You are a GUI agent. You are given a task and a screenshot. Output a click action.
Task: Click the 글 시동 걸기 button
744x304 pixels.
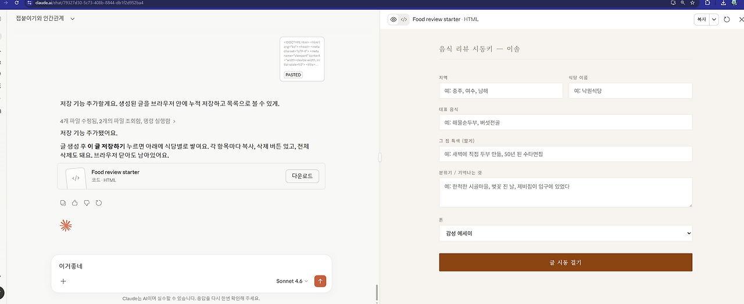[566, 262]
